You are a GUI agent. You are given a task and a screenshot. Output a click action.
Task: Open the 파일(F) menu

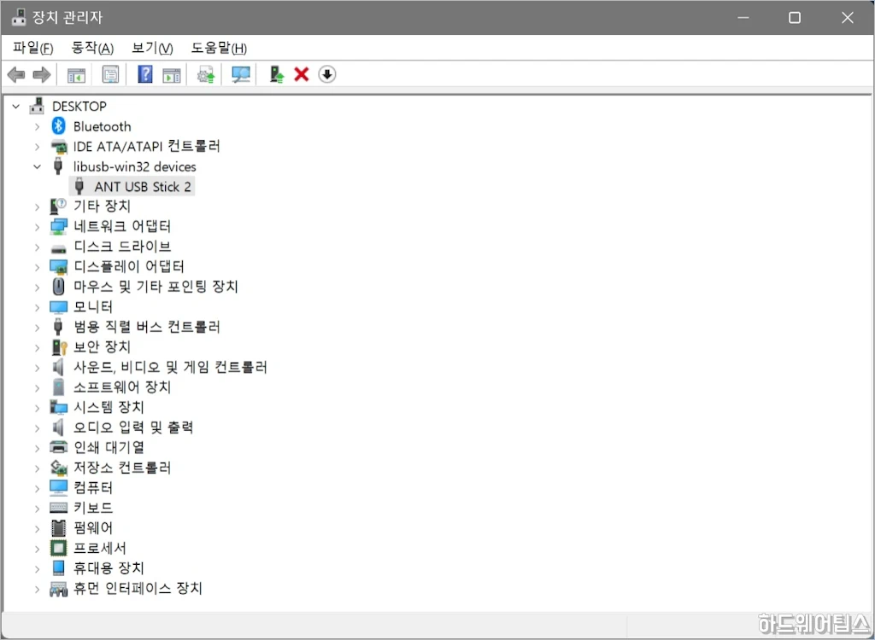point(33,48)
